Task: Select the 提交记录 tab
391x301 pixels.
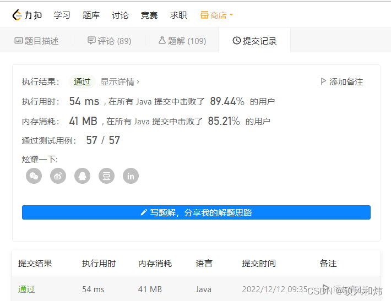Action: (254, 41)
